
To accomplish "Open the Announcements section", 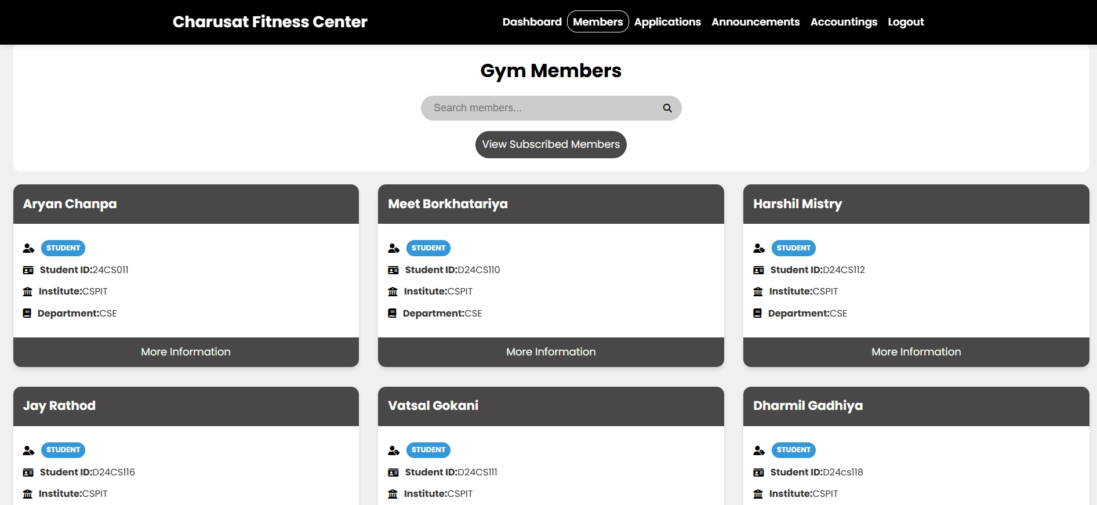I will coord(755,22).
